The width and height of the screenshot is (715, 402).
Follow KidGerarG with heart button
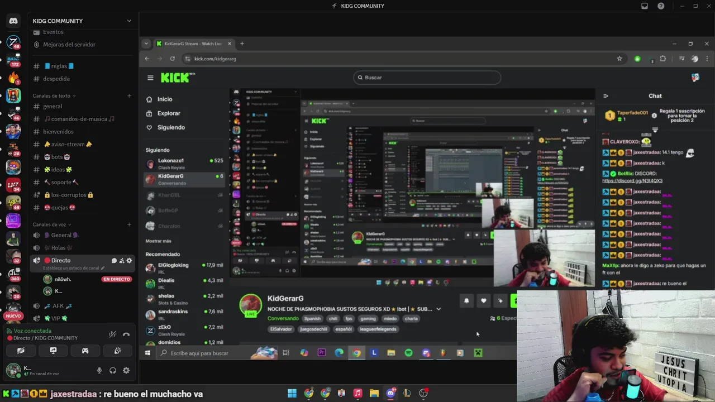coord(484,301)
